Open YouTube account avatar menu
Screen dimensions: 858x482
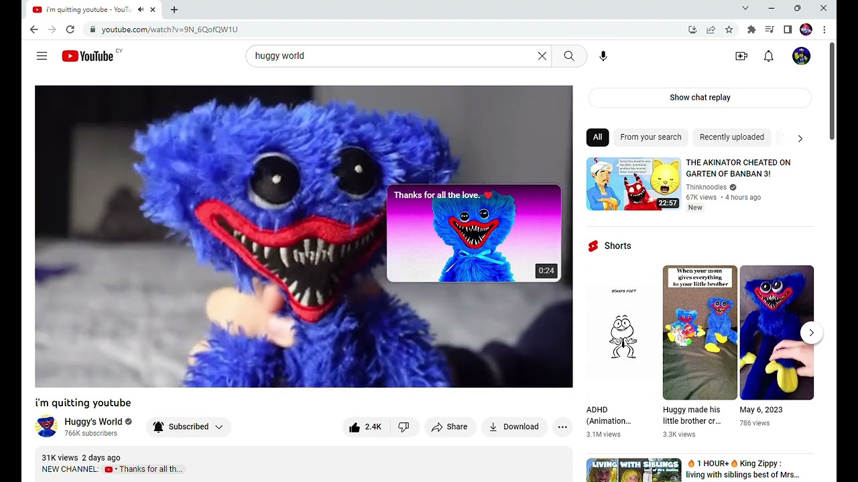[801, 56]
